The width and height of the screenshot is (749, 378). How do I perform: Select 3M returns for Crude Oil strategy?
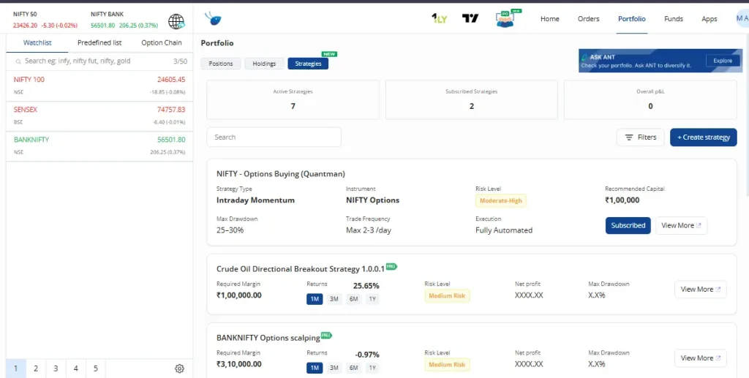point(334,299)
